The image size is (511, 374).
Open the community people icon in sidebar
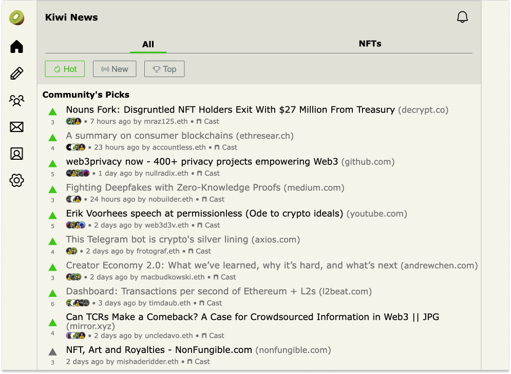(x=16, y=100)
